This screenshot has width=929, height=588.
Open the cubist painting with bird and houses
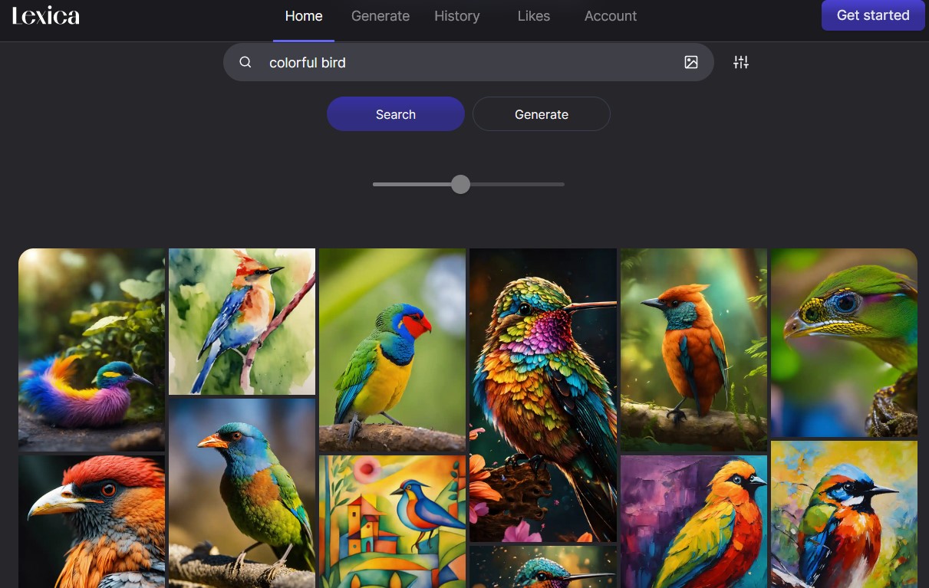pos(392,521)
